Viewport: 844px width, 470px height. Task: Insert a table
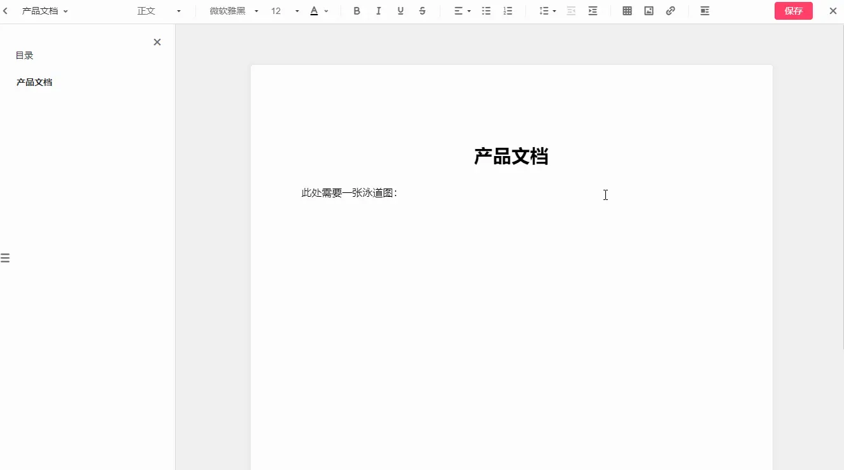coord(627,11)
